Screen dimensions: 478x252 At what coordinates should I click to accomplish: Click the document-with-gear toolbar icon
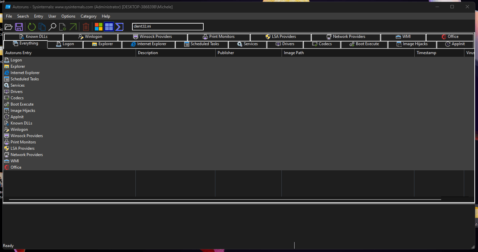pos(62,27)
